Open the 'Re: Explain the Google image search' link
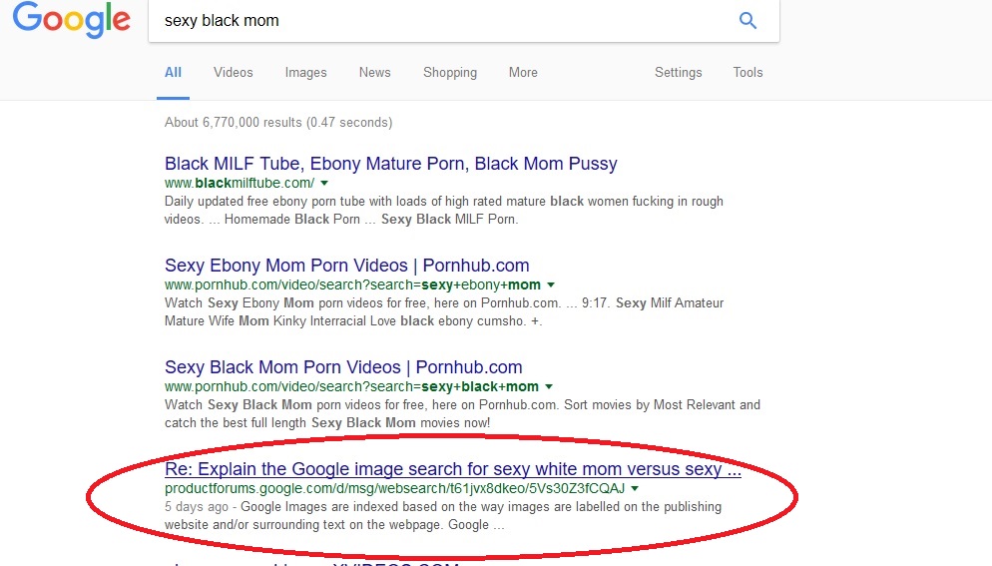 (x=452, y=469)
